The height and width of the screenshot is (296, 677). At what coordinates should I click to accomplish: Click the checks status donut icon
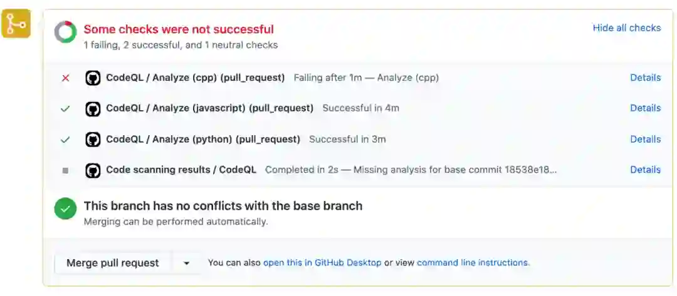(x=65, y=33)
